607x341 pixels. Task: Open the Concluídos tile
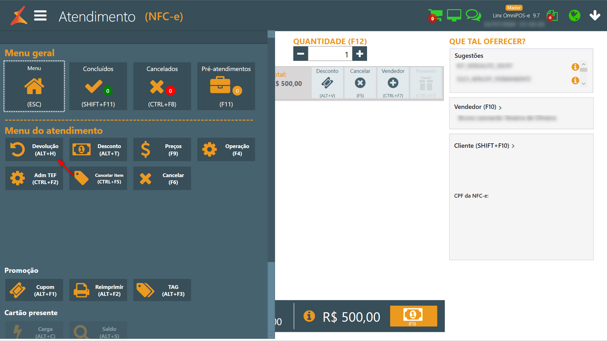[98, 86]
